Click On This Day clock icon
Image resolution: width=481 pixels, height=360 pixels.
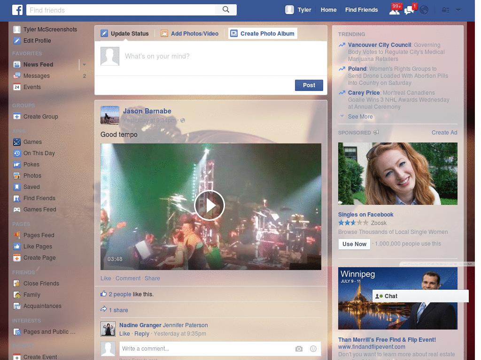click(x=17, y=153)
